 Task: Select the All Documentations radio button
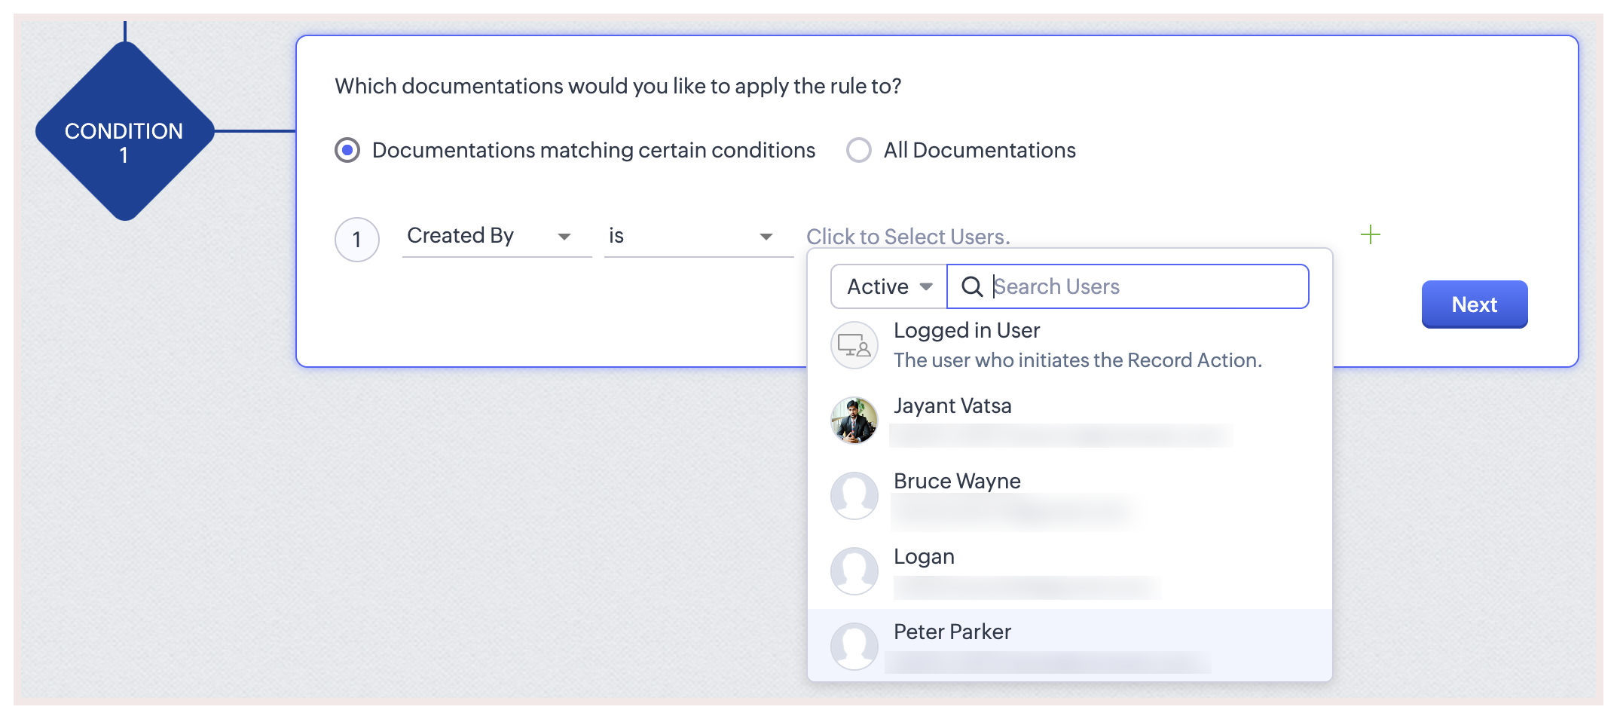click(x=858, y=150)
